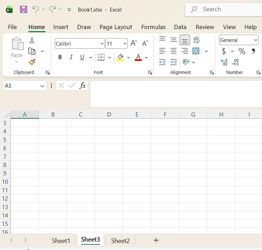262x250 pixels.
Task: Toggle Underline formatting
Action: click(x=82, y=57)
